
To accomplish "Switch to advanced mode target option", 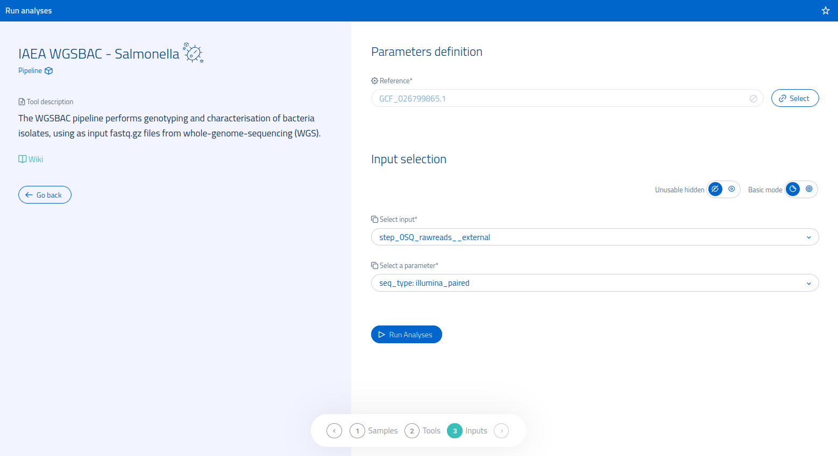I will click(x=809, y=189).
